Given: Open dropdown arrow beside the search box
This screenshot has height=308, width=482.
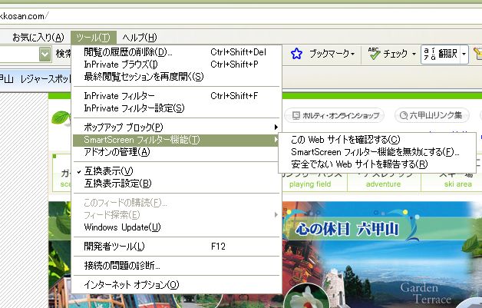Looking at the screenshot, I should pos(45,55).
